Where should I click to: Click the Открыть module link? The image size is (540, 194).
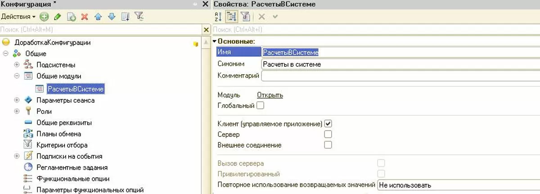[270, 95]
